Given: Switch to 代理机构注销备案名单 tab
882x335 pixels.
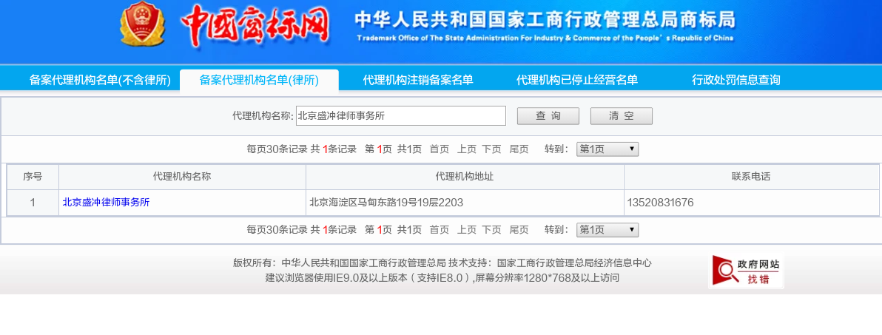Looking at the screenshot, I should coord(418,81).
